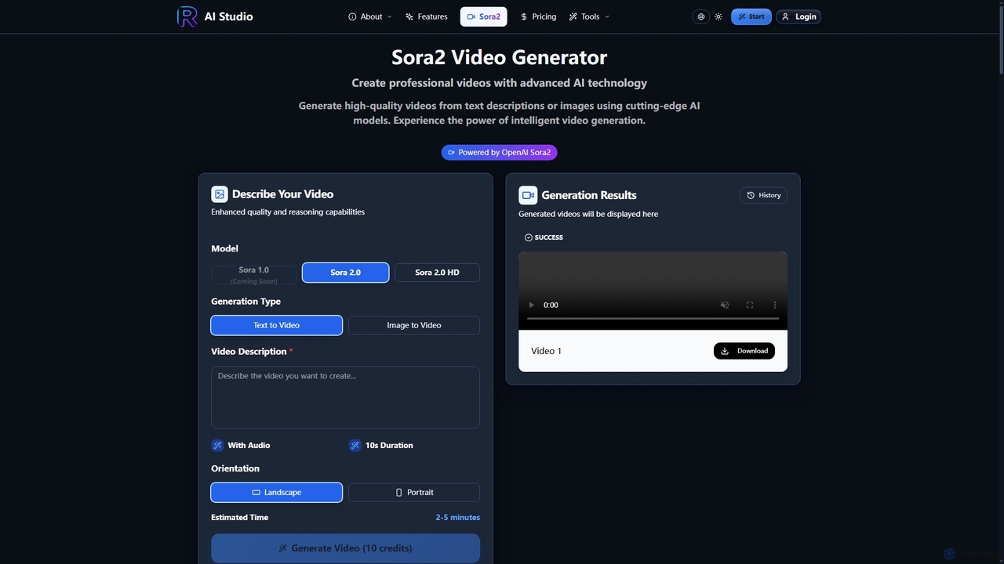Image resolution: width=1004 pixels, height=564 pixels.
Task: Open the video player more options menu
Action: click(775, 305)
